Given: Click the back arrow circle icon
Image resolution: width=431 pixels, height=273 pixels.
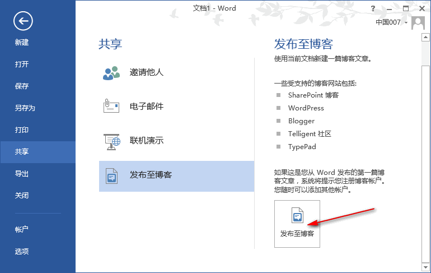Looking at the screenshot, I should pyautogui.click(x=24, y=21).
